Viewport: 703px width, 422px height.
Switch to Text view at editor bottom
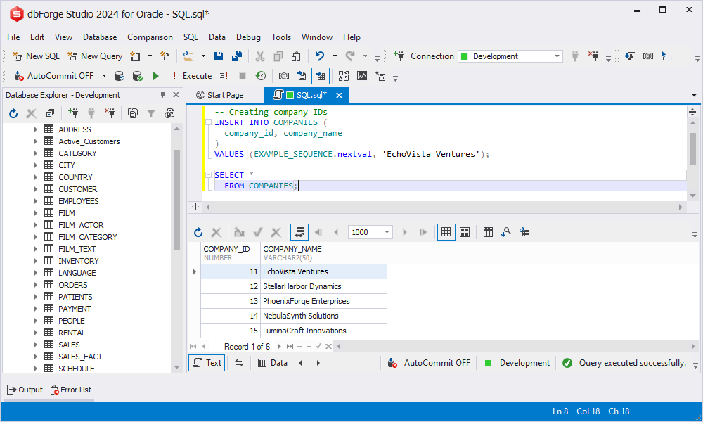[207, 363]
